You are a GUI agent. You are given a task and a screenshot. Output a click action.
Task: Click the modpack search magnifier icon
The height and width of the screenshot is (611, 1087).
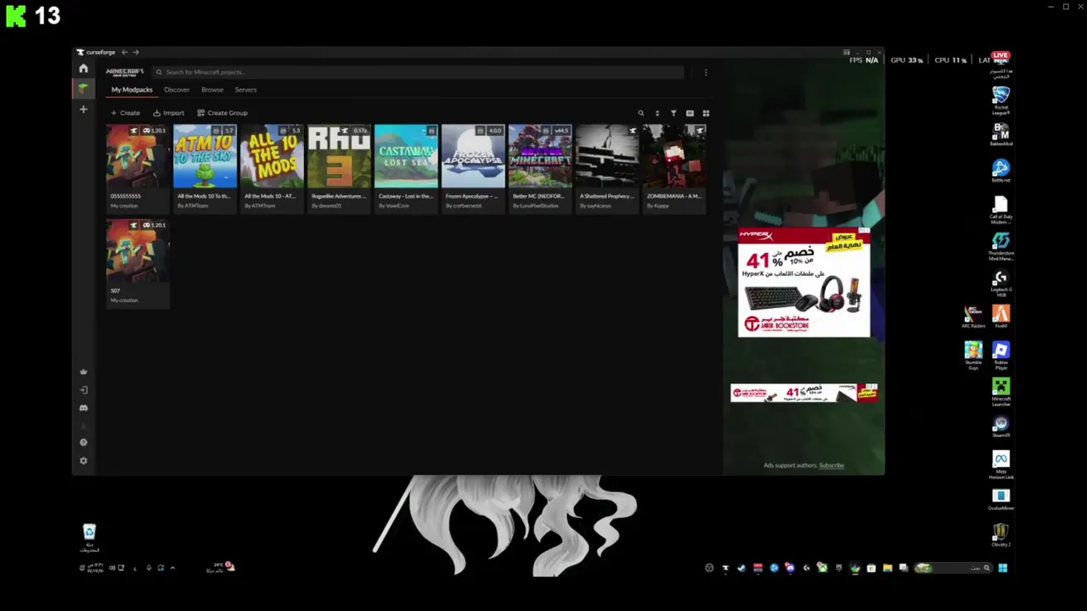[x=641, y=113]
